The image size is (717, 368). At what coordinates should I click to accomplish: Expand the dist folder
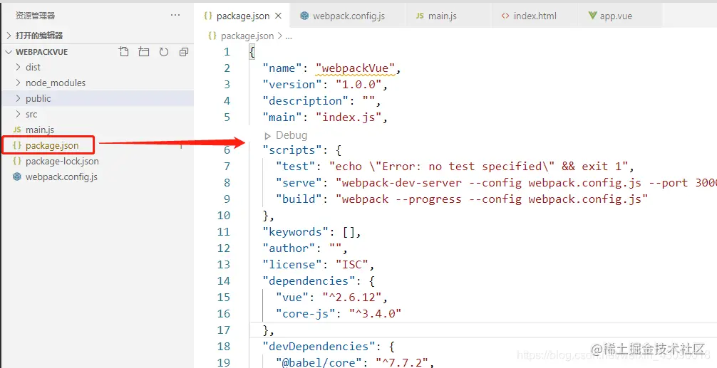(x=19, y=67)
